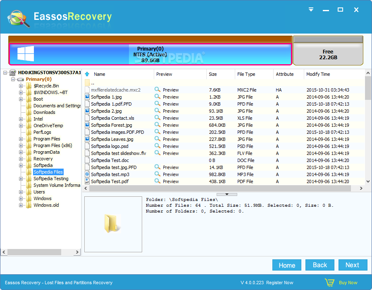Click the large folder preview thumbnail
This screenshot has height=290, width=372.
[x=113, y=224]
